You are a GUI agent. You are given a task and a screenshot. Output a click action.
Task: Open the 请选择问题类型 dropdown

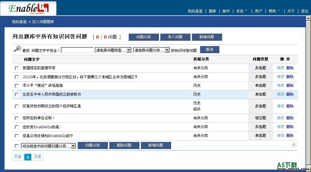click(x=113, y=50)
